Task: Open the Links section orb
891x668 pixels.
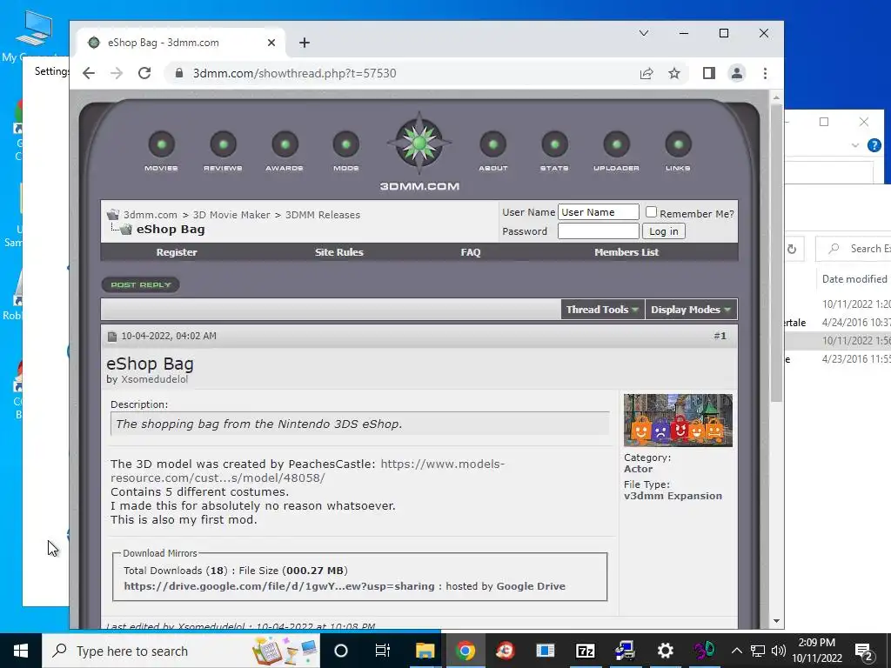Action: (678, 144)
